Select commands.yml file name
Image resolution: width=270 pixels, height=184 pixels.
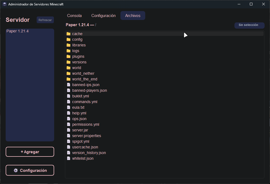[x=85, y=102]
